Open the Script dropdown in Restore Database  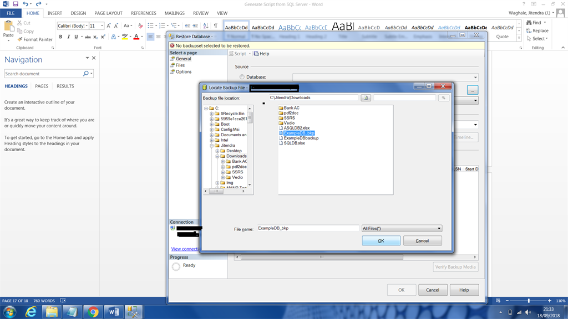pyautogui.click(x=250, y=54)
